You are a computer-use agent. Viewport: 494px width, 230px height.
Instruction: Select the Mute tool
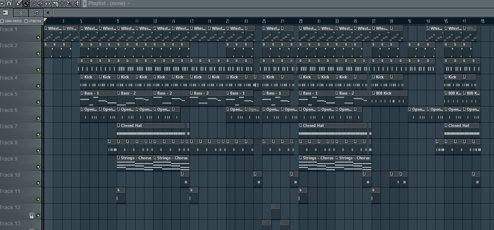pos(40,3)
